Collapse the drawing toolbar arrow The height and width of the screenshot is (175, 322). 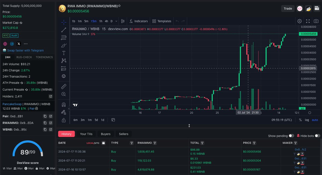point(69,109)
